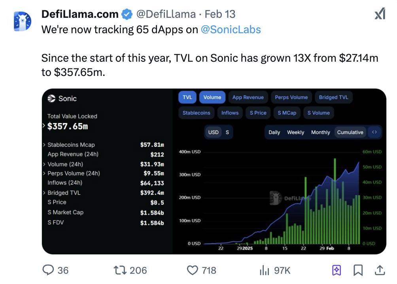
Task: Open the @SonicLabs profile link
Action: tap(231, 29)
